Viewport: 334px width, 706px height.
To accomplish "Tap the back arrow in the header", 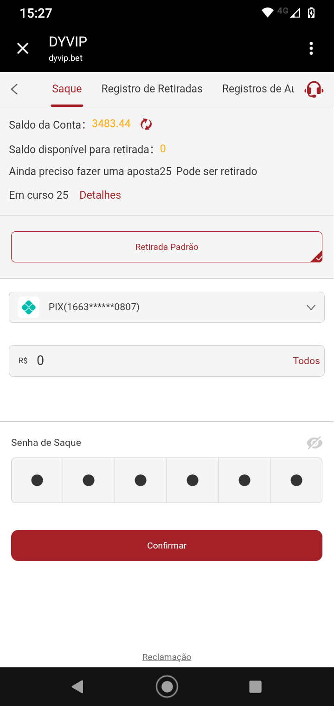I will point(14,89).
